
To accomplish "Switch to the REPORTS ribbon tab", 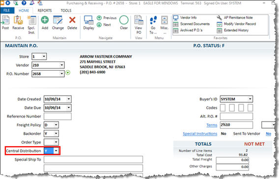I will 45,10.
